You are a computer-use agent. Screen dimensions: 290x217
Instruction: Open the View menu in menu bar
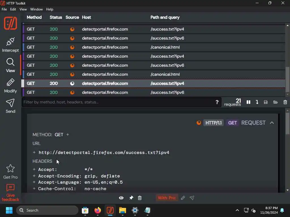(23, 9)
